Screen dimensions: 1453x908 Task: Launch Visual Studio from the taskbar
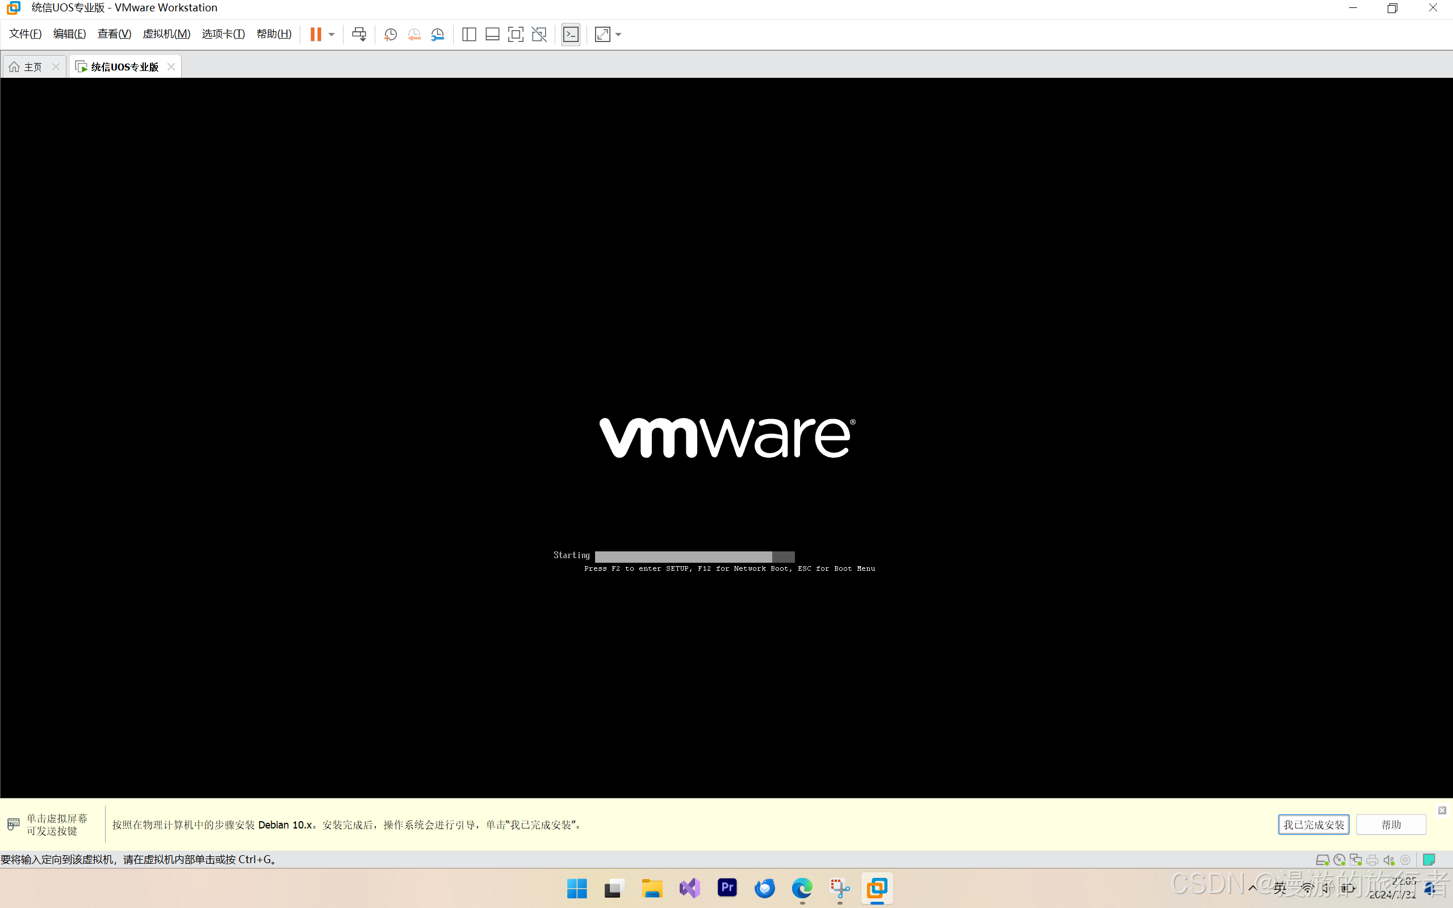(x=689, y=888)
